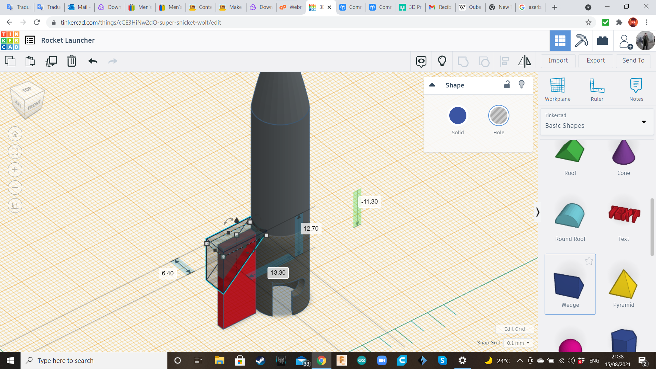Click the Mirror tool icon
The width and height of the screenshot is (656, 369).
pos(524,61)
